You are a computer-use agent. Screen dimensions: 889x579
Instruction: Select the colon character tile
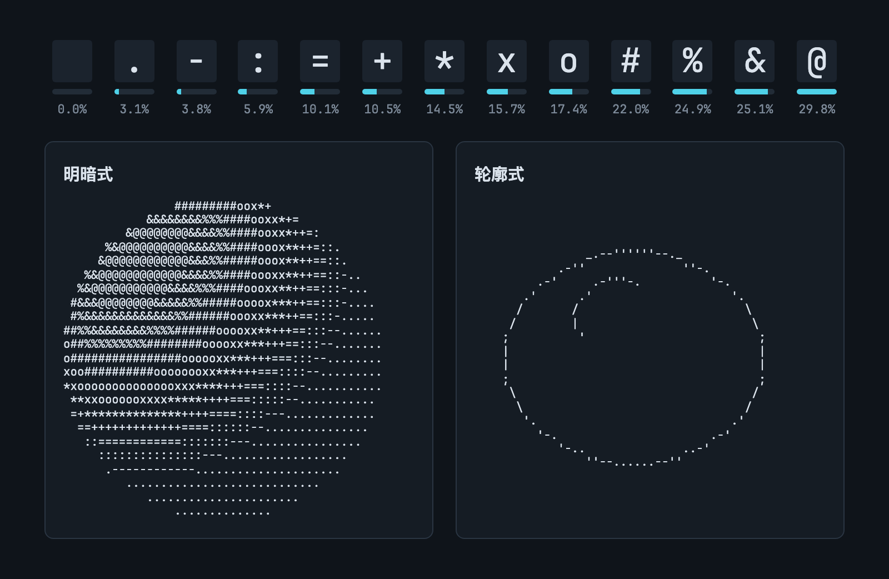[258, 61]
